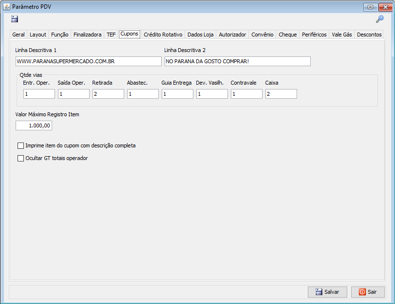Click the key icon at top right

point(379,19)
